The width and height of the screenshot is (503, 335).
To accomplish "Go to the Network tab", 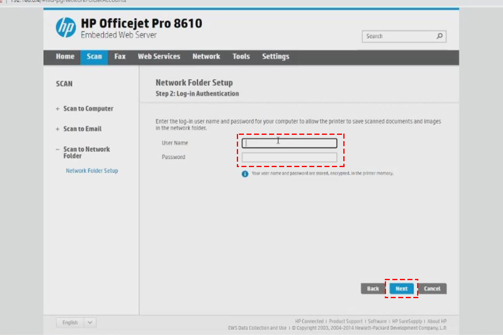I will point(206,57).
